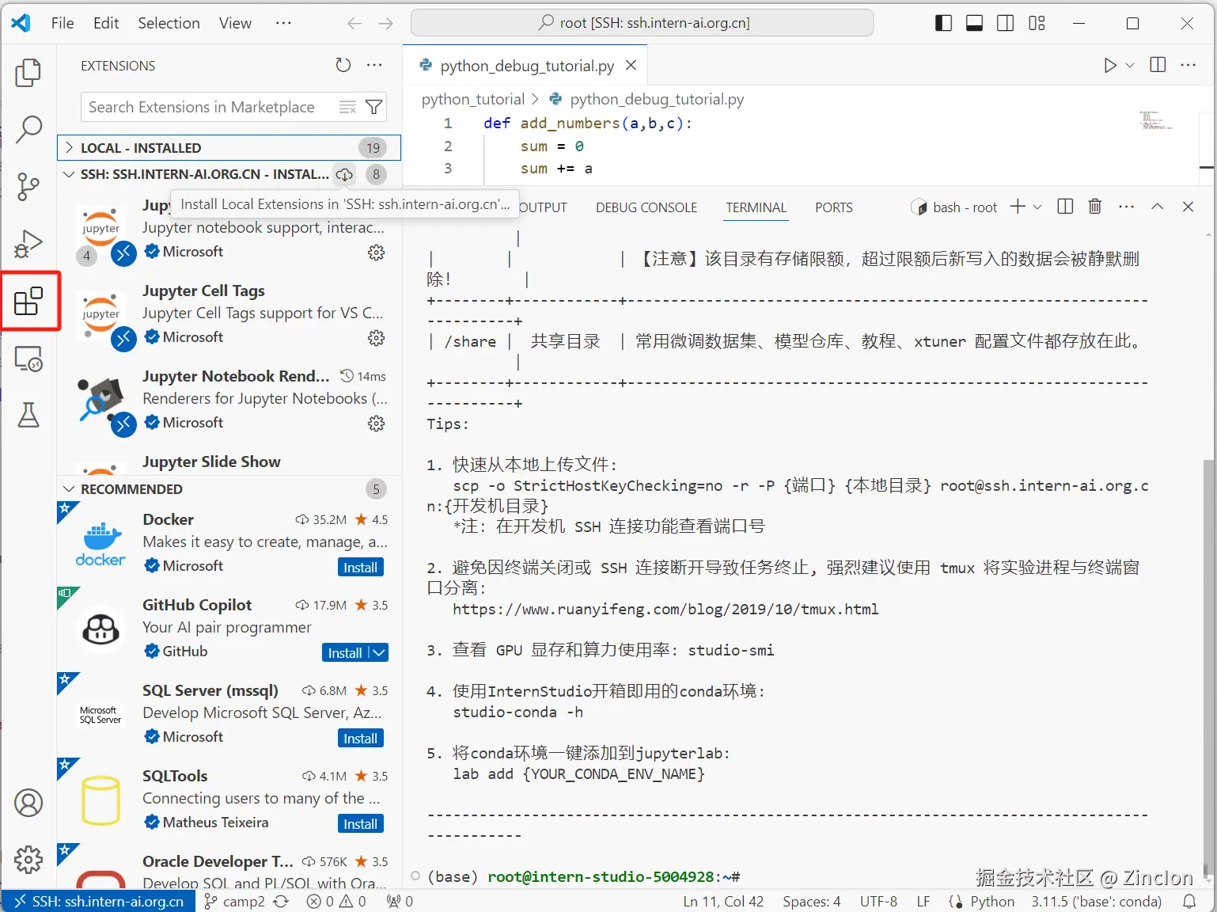Install the Docker extension

[x=360, y=567]
